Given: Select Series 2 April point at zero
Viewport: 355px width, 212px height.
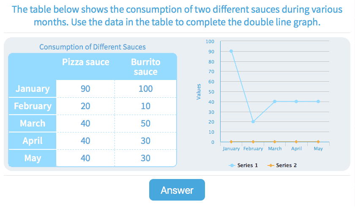Looking at the screenshot, I should click(296, 142).
